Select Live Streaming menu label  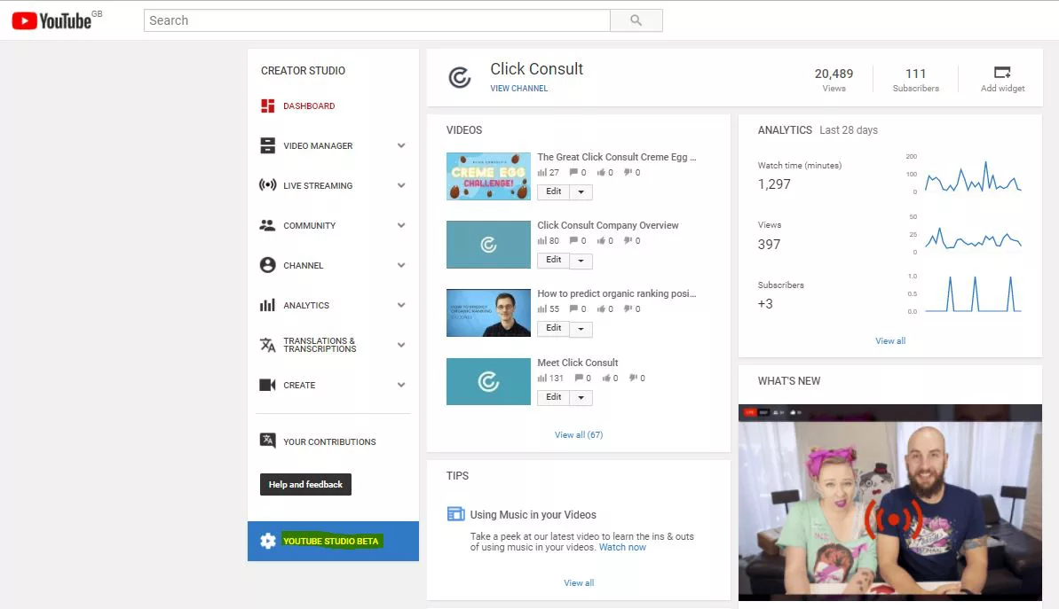click(x=318, y=185)
